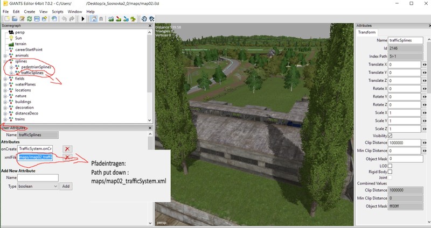Expand the animals tree node
Viewport: 431px width, 228px height.
pos(5,55)
